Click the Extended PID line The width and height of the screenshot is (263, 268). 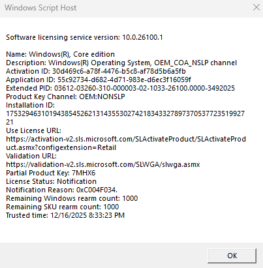click(121, 88)
